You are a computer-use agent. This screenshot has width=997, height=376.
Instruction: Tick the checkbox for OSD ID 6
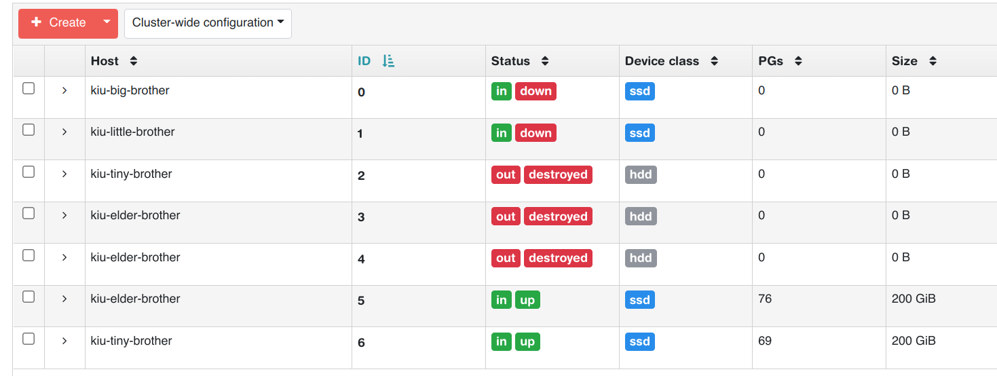[x=29, y=339]
